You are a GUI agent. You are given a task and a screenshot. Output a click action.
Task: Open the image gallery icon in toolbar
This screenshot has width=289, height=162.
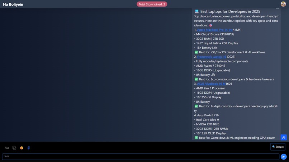pyautogui.click(x=14, y=148)
